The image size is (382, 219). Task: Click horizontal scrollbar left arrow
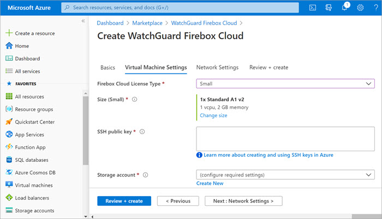point(92,217)
